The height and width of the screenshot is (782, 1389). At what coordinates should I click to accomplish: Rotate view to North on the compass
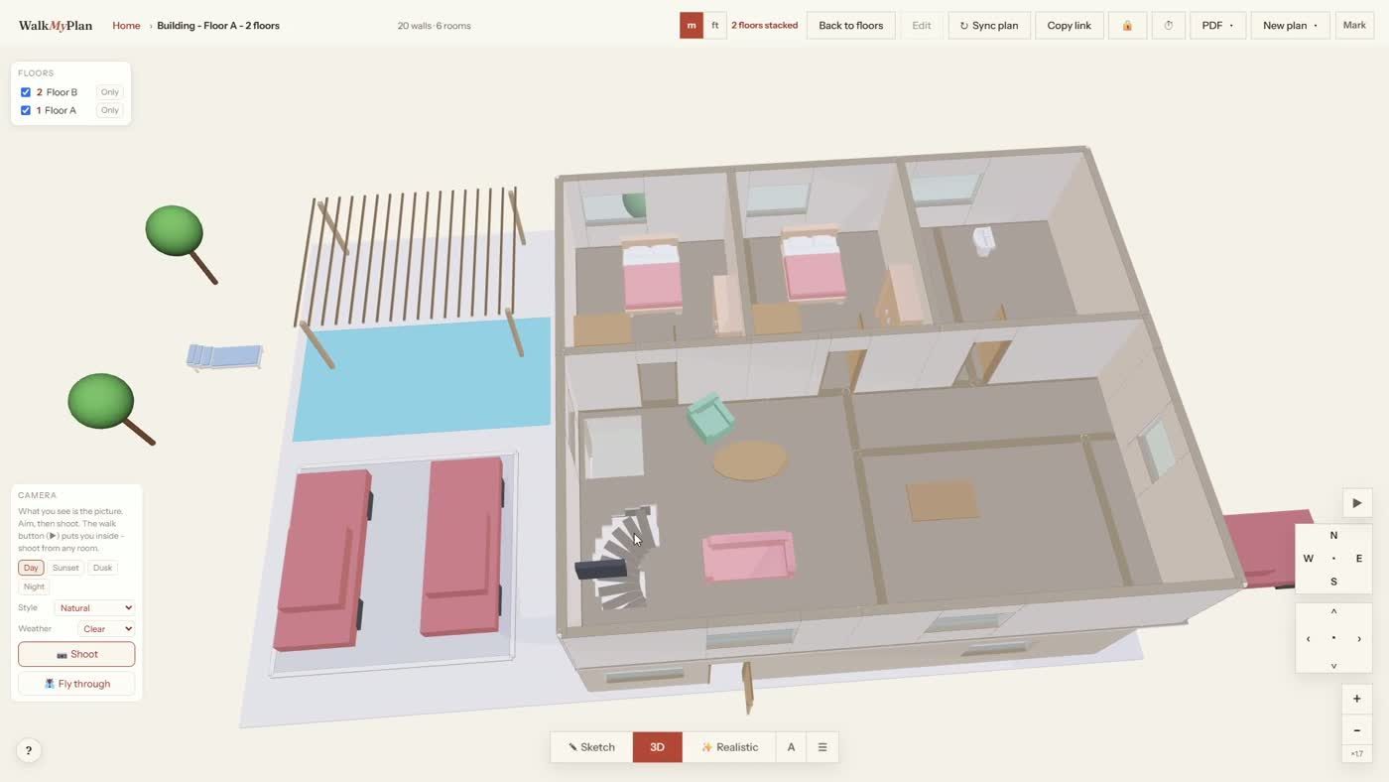1333,536
